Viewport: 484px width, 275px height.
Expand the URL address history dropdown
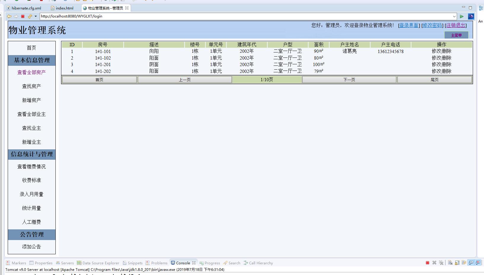tap(454, 16)
